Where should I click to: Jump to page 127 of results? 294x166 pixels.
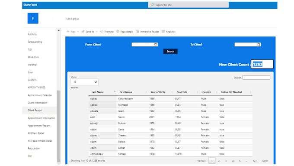coord(255,161)
